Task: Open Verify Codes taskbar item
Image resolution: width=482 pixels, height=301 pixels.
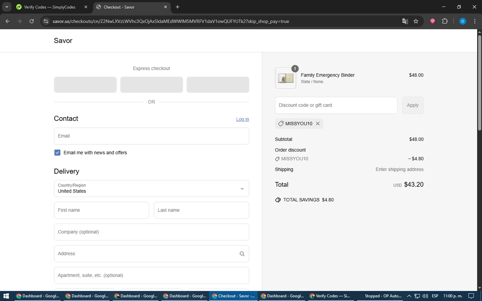Action: click(331, 296)
